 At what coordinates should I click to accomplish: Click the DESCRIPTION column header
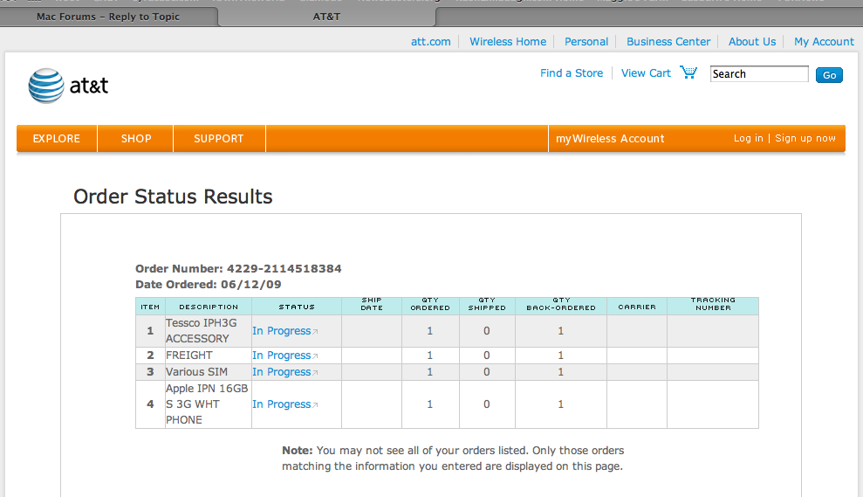[x=209, y=307]
